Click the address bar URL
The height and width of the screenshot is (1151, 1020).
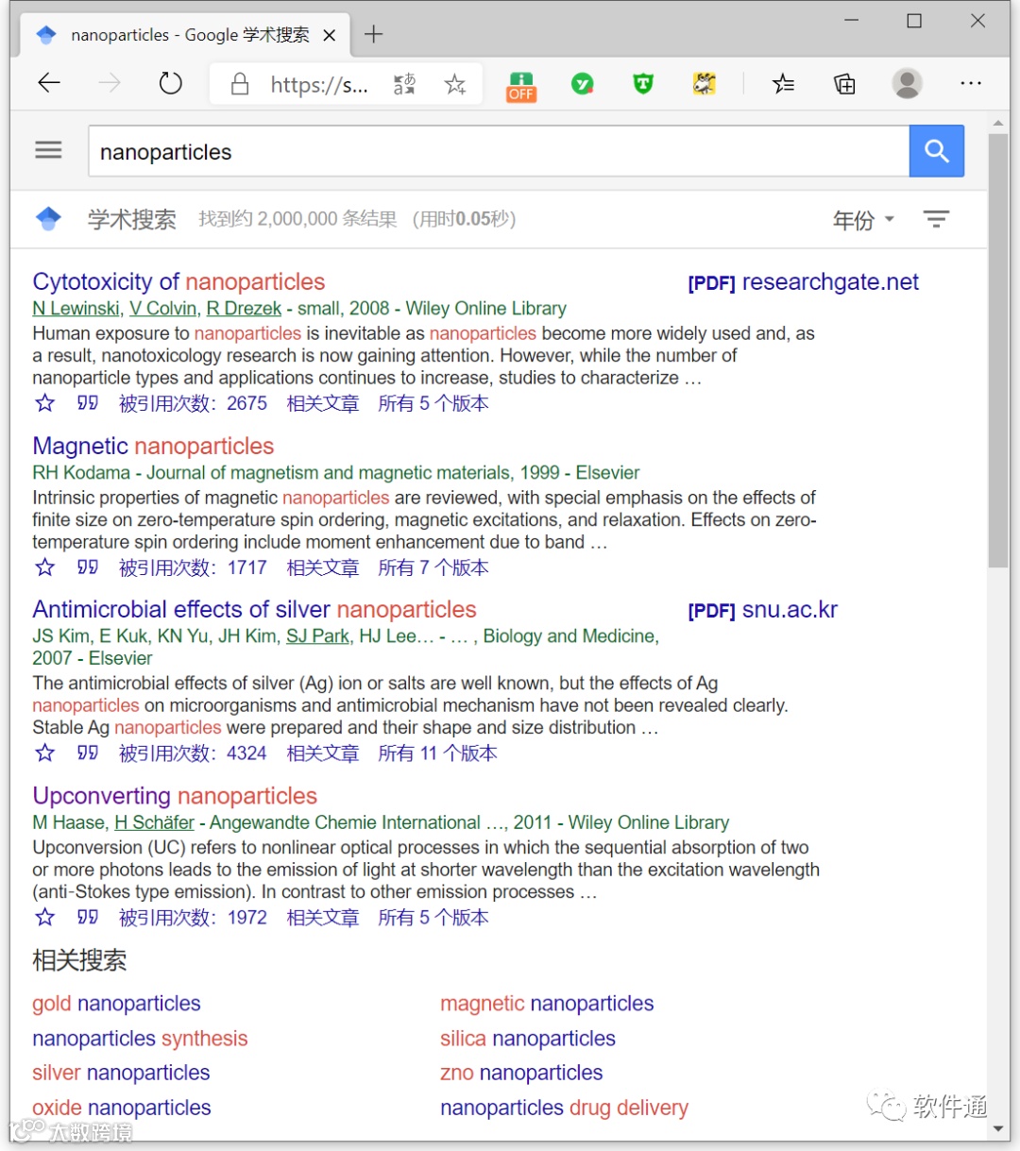coord(319,85)
